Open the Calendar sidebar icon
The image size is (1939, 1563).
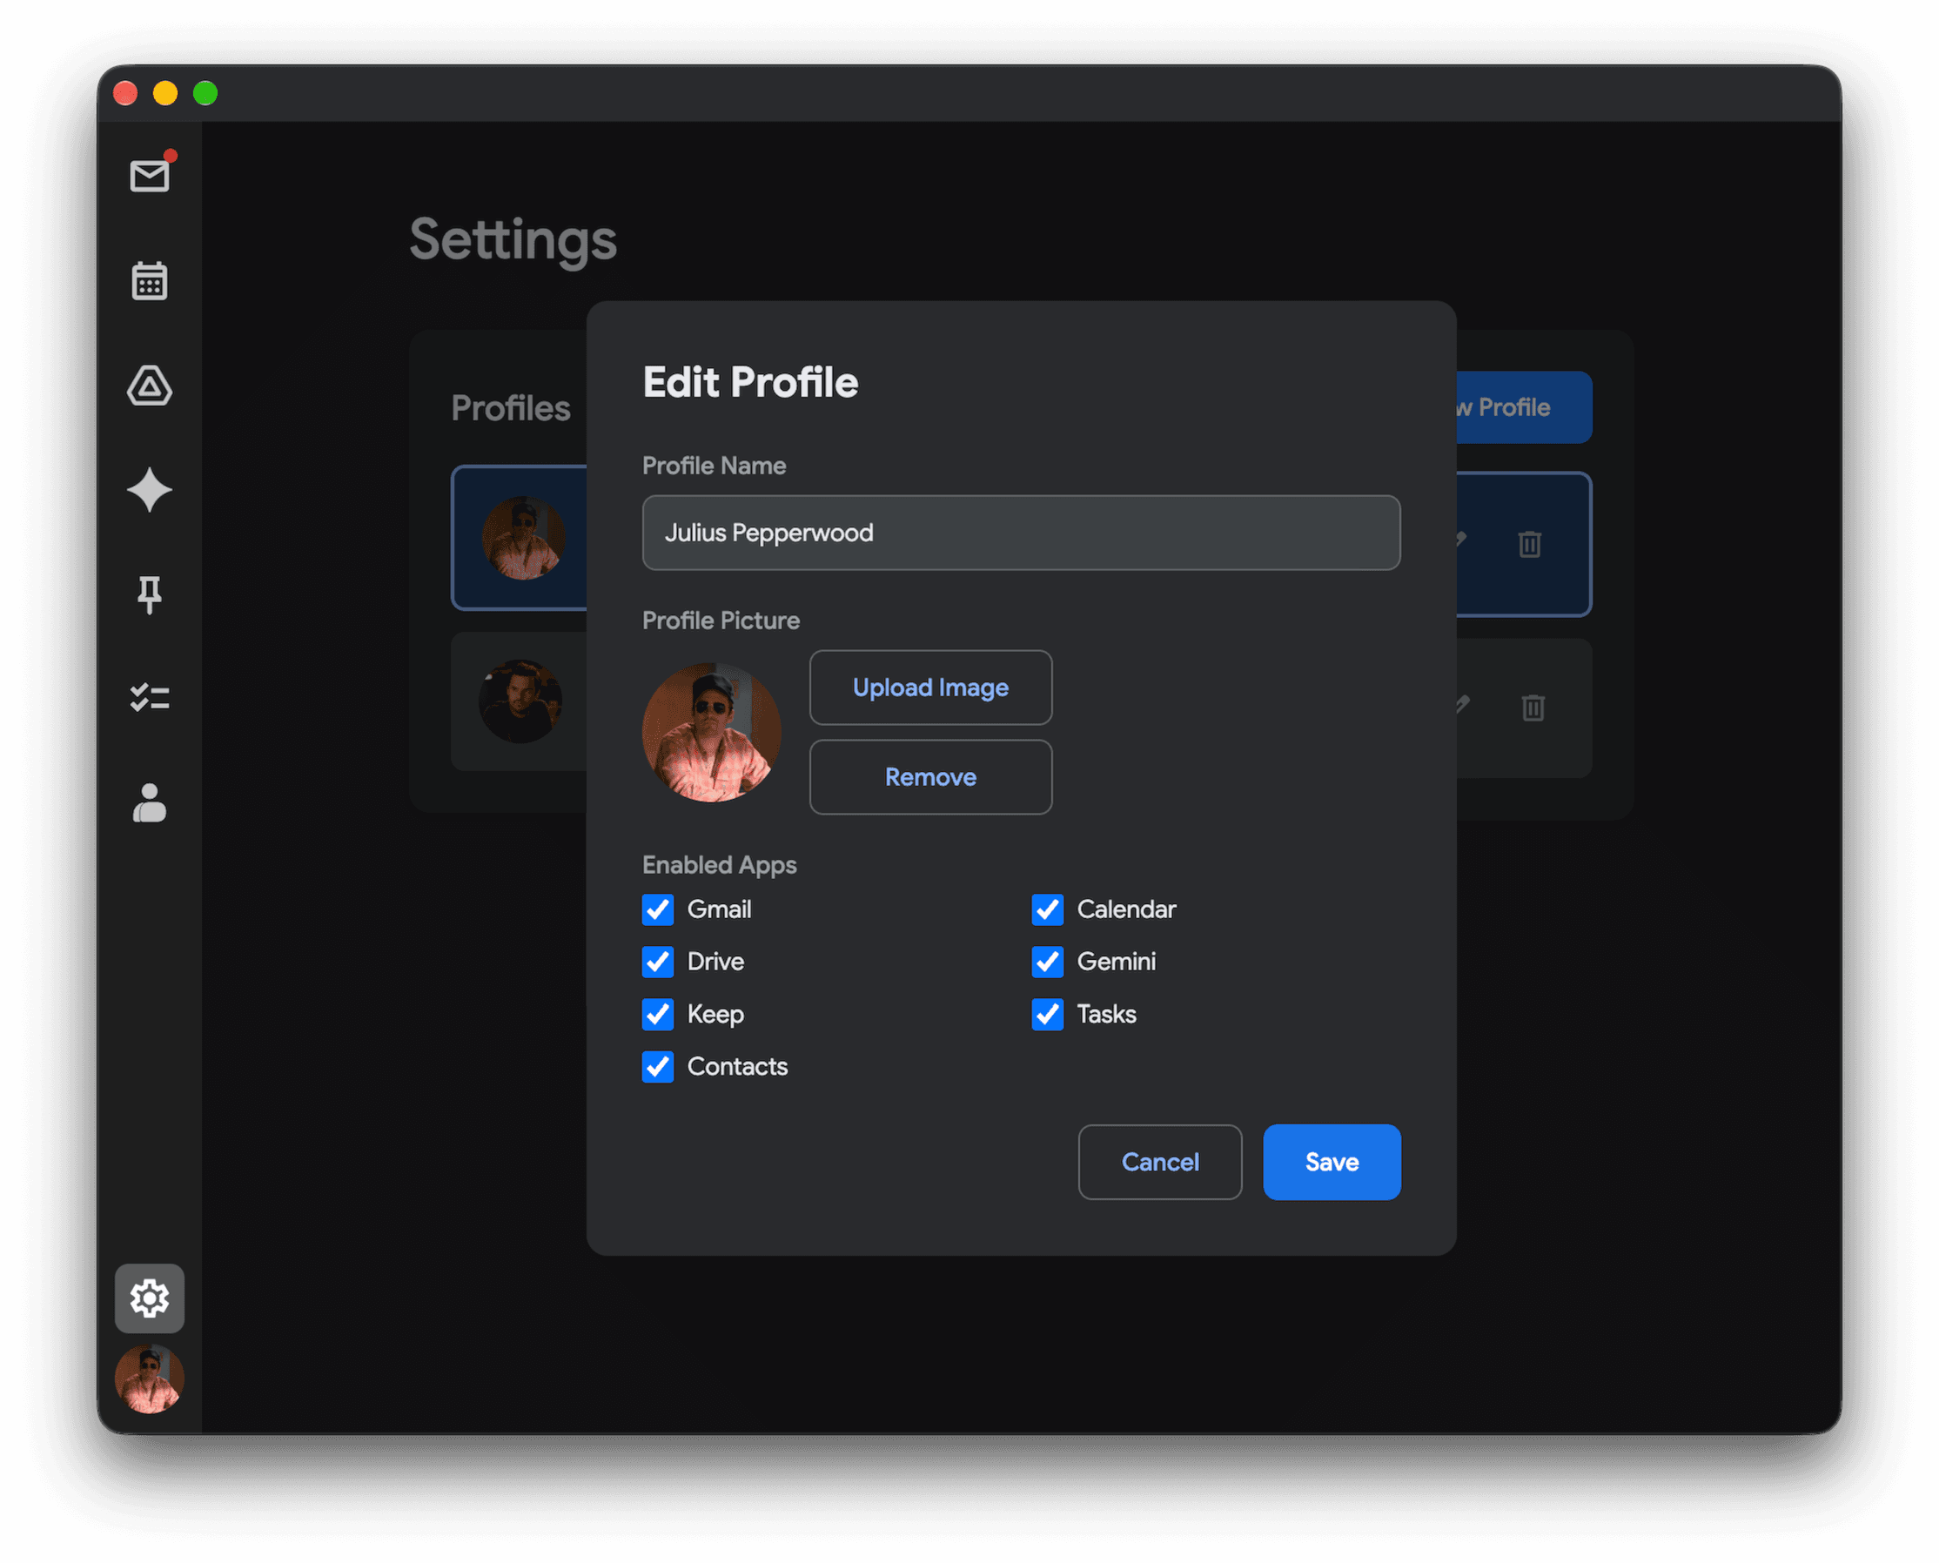[x=150, y=281]
